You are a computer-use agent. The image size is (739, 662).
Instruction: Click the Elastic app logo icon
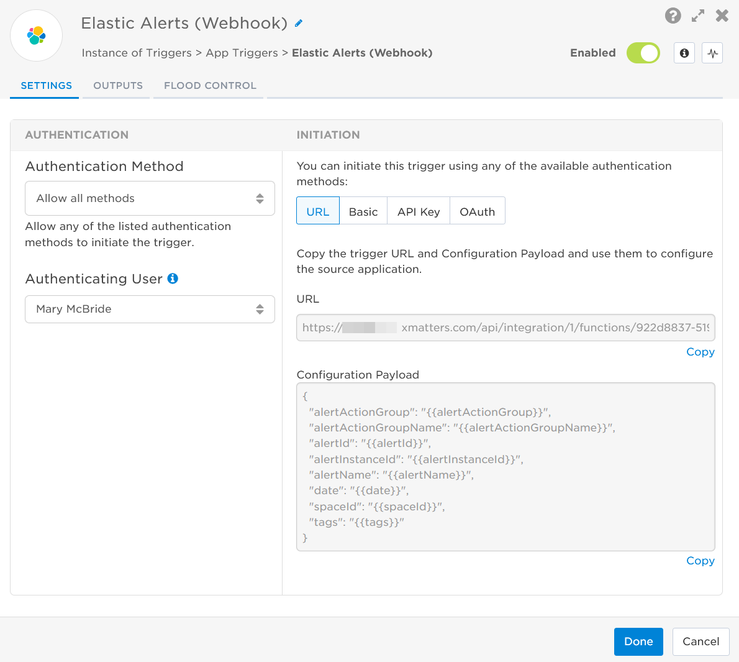point(36,36)
